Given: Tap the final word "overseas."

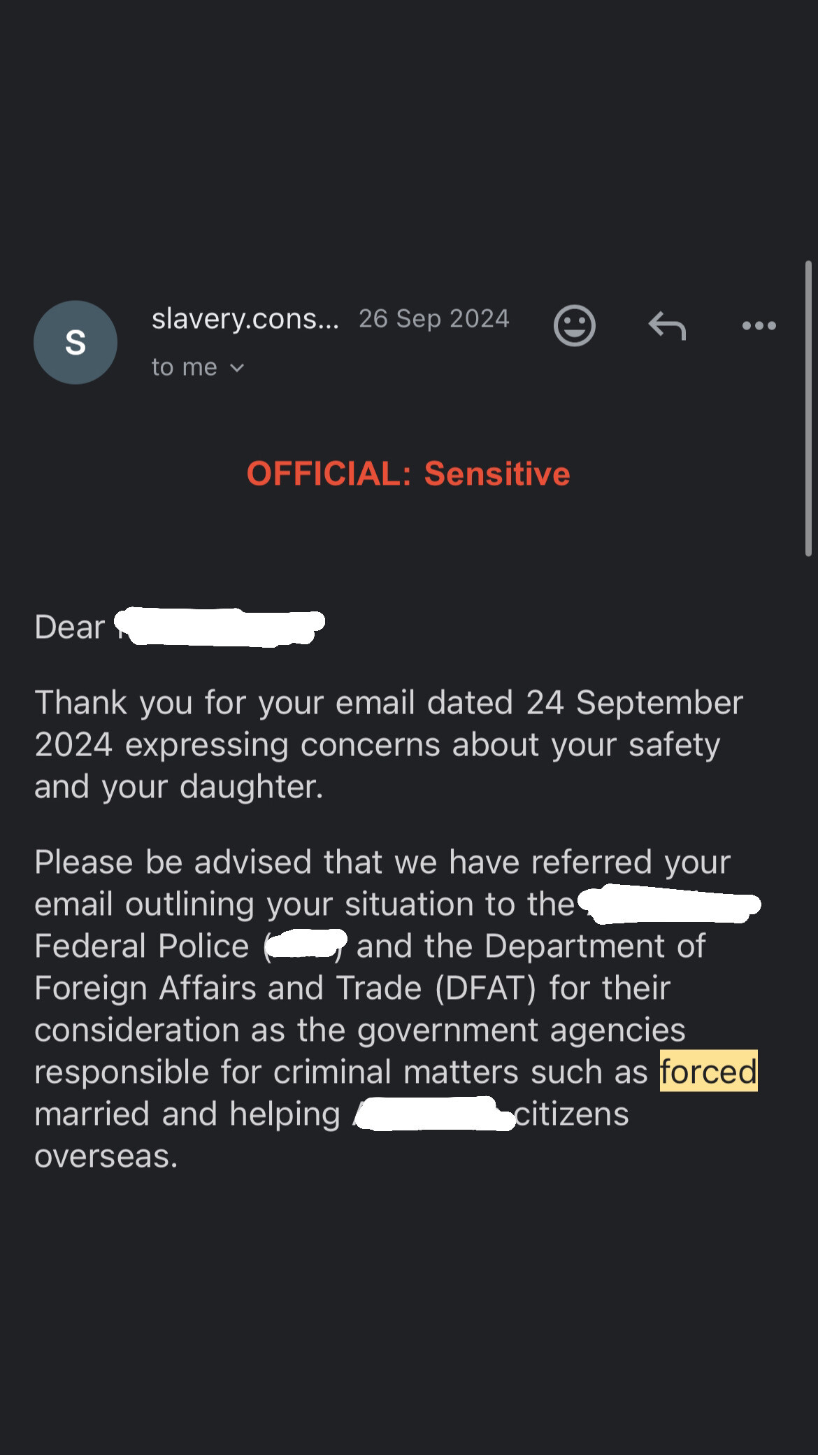Looking at the screenshot, I should [x=106, y=1156].
